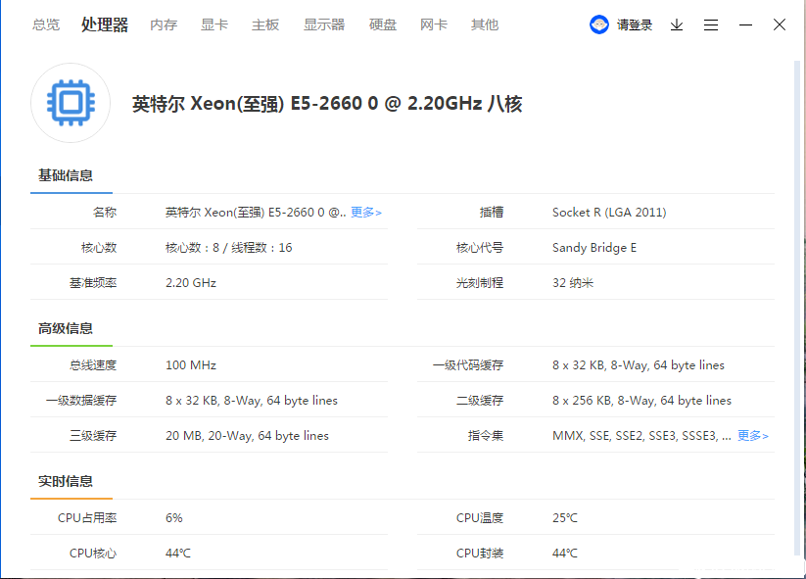Expand 更多 link for instruction set
806x579 pixels.
point(752,436)
